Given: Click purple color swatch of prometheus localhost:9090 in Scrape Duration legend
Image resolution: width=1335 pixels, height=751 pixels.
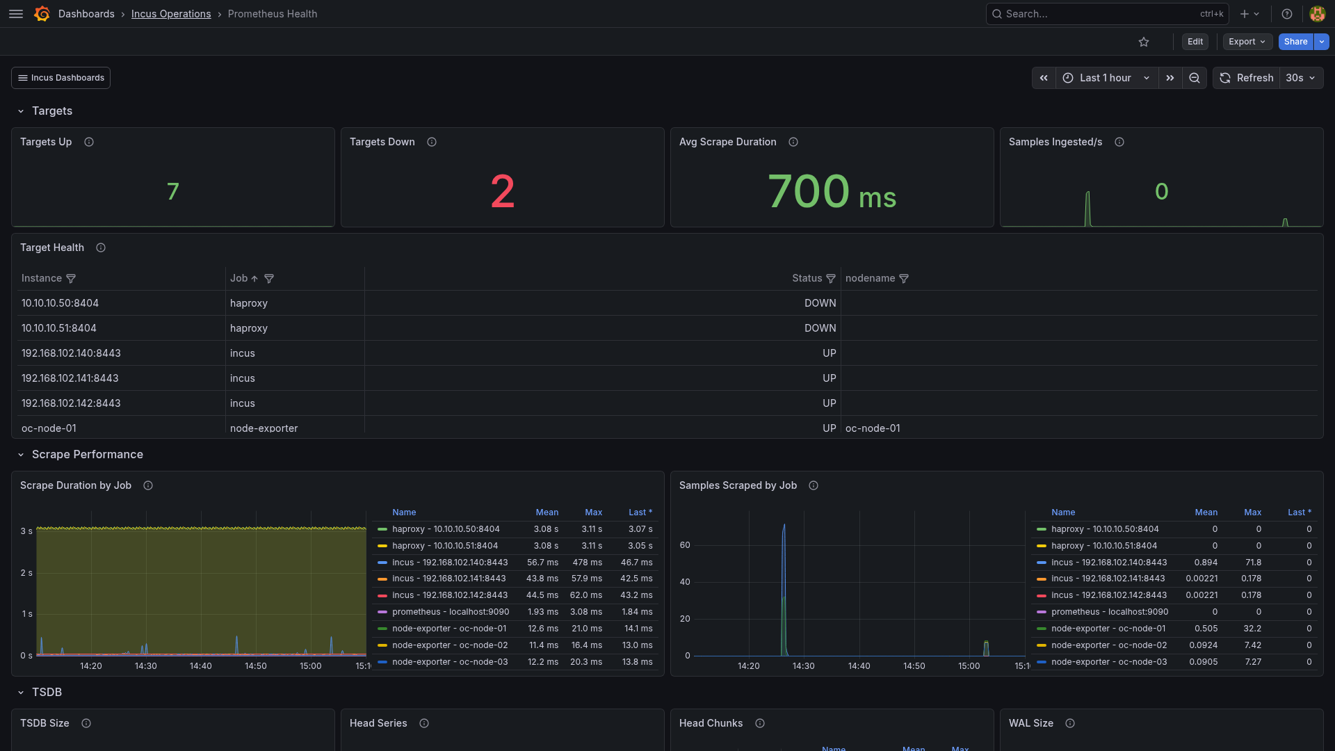Looking at the screenshot, I should 382,612.
